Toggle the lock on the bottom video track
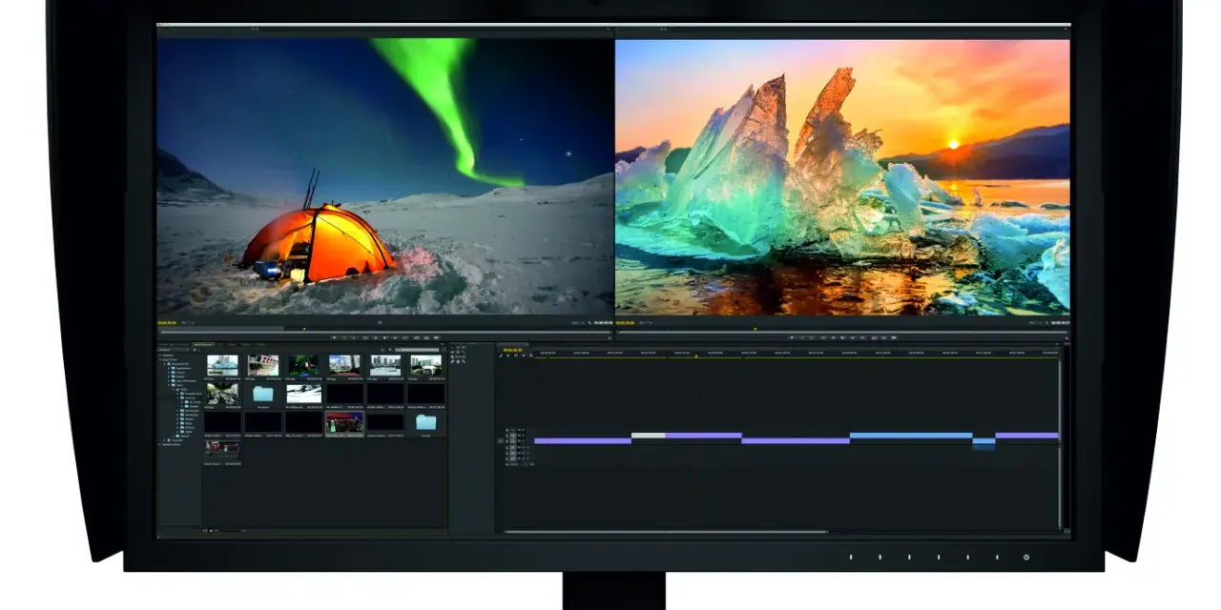 [507, 441]
